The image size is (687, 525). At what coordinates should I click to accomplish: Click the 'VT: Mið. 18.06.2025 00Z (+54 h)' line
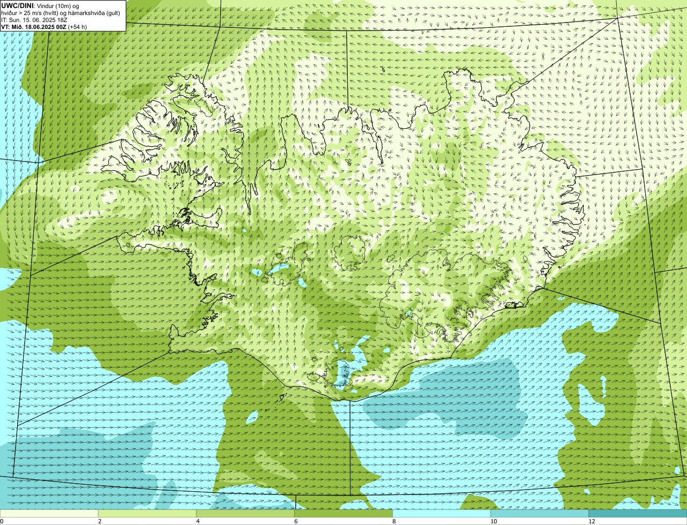pos(44,27)
